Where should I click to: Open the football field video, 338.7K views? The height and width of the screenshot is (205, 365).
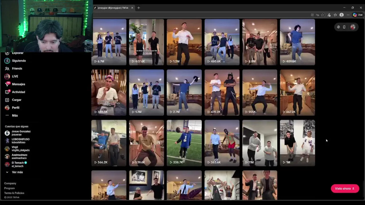[184, 143]
